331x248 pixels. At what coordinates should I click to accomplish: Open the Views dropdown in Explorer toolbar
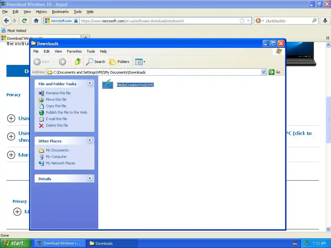pyautogui.click(x=140, y=62)
